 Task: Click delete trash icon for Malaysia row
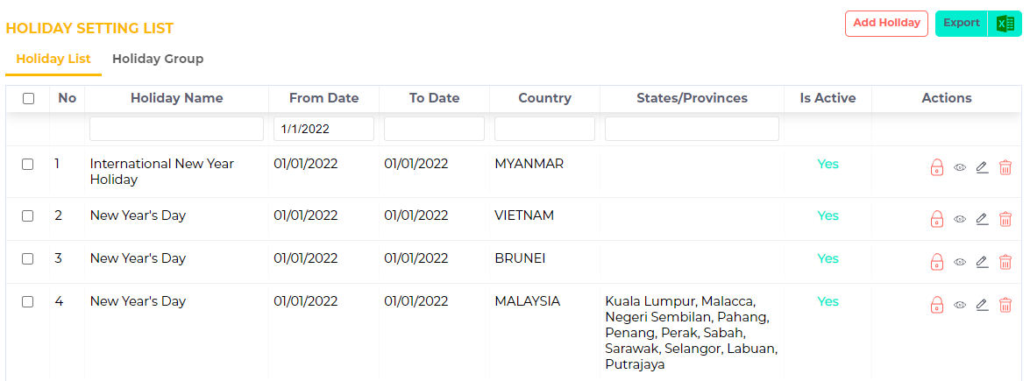[1005, 305]
